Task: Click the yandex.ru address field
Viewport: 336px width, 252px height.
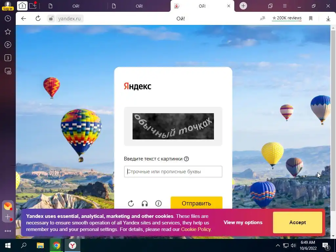Action: tap(70, 19)
